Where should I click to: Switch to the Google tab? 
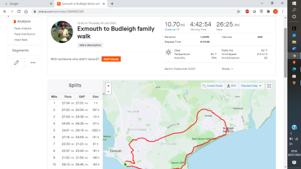click(27, 4)
